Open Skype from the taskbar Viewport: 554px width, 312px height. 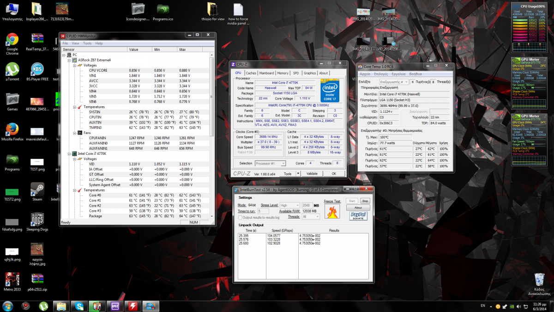(x=79, y=306)
